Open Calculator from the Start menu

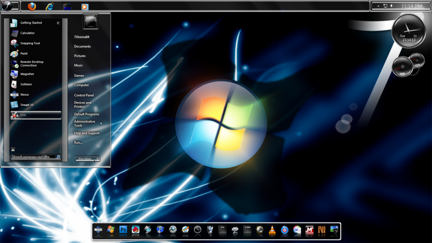(x=36, y=33)
